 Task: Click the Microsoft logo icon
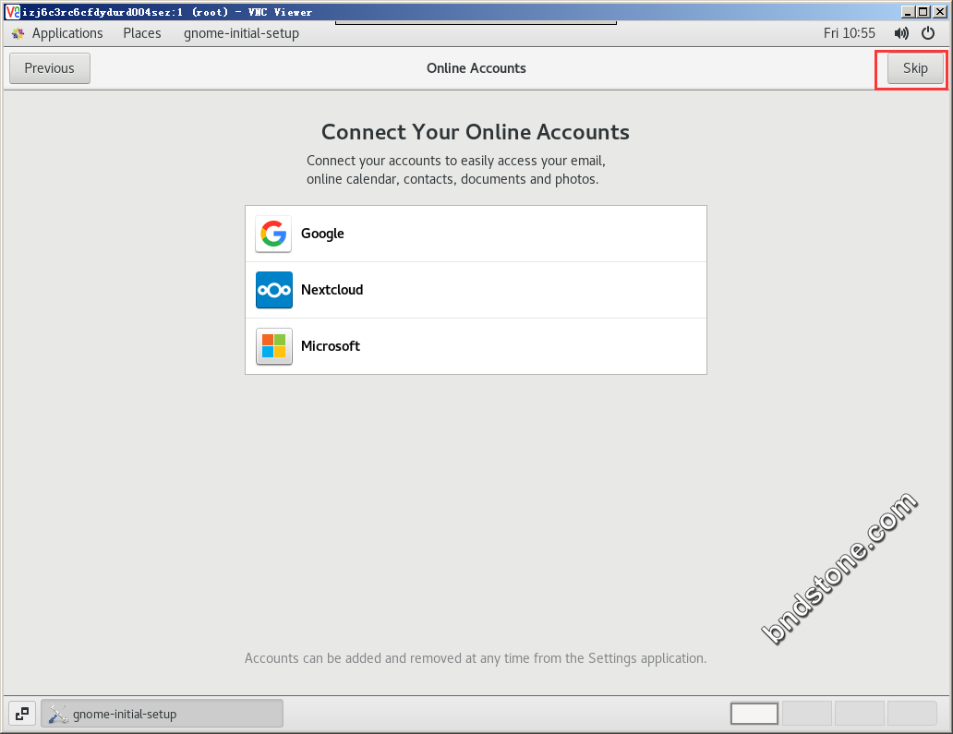pos(273,346)
